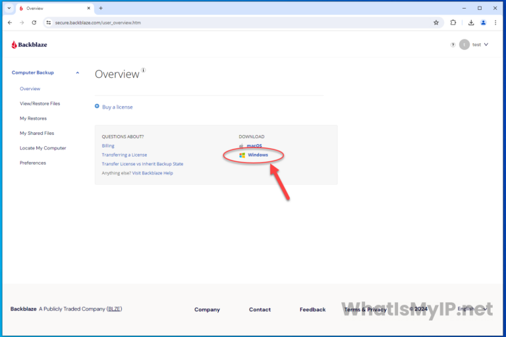Click the user avatar circle
The image size is (506, 337).
(464, 45)
